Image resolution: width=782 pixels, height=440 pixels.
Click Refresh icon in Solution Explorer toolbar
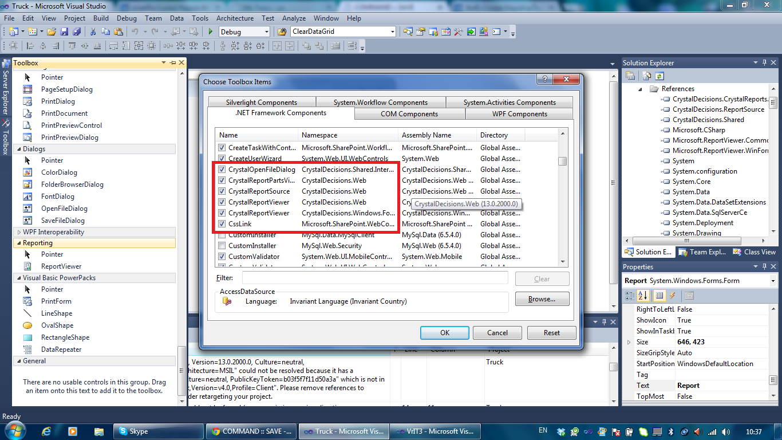click(x=659, y=76)
